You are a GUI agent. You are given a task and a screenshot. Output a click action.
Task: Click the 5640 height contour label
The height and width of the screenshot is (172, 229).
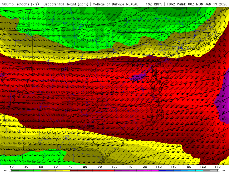click(69, 149)
